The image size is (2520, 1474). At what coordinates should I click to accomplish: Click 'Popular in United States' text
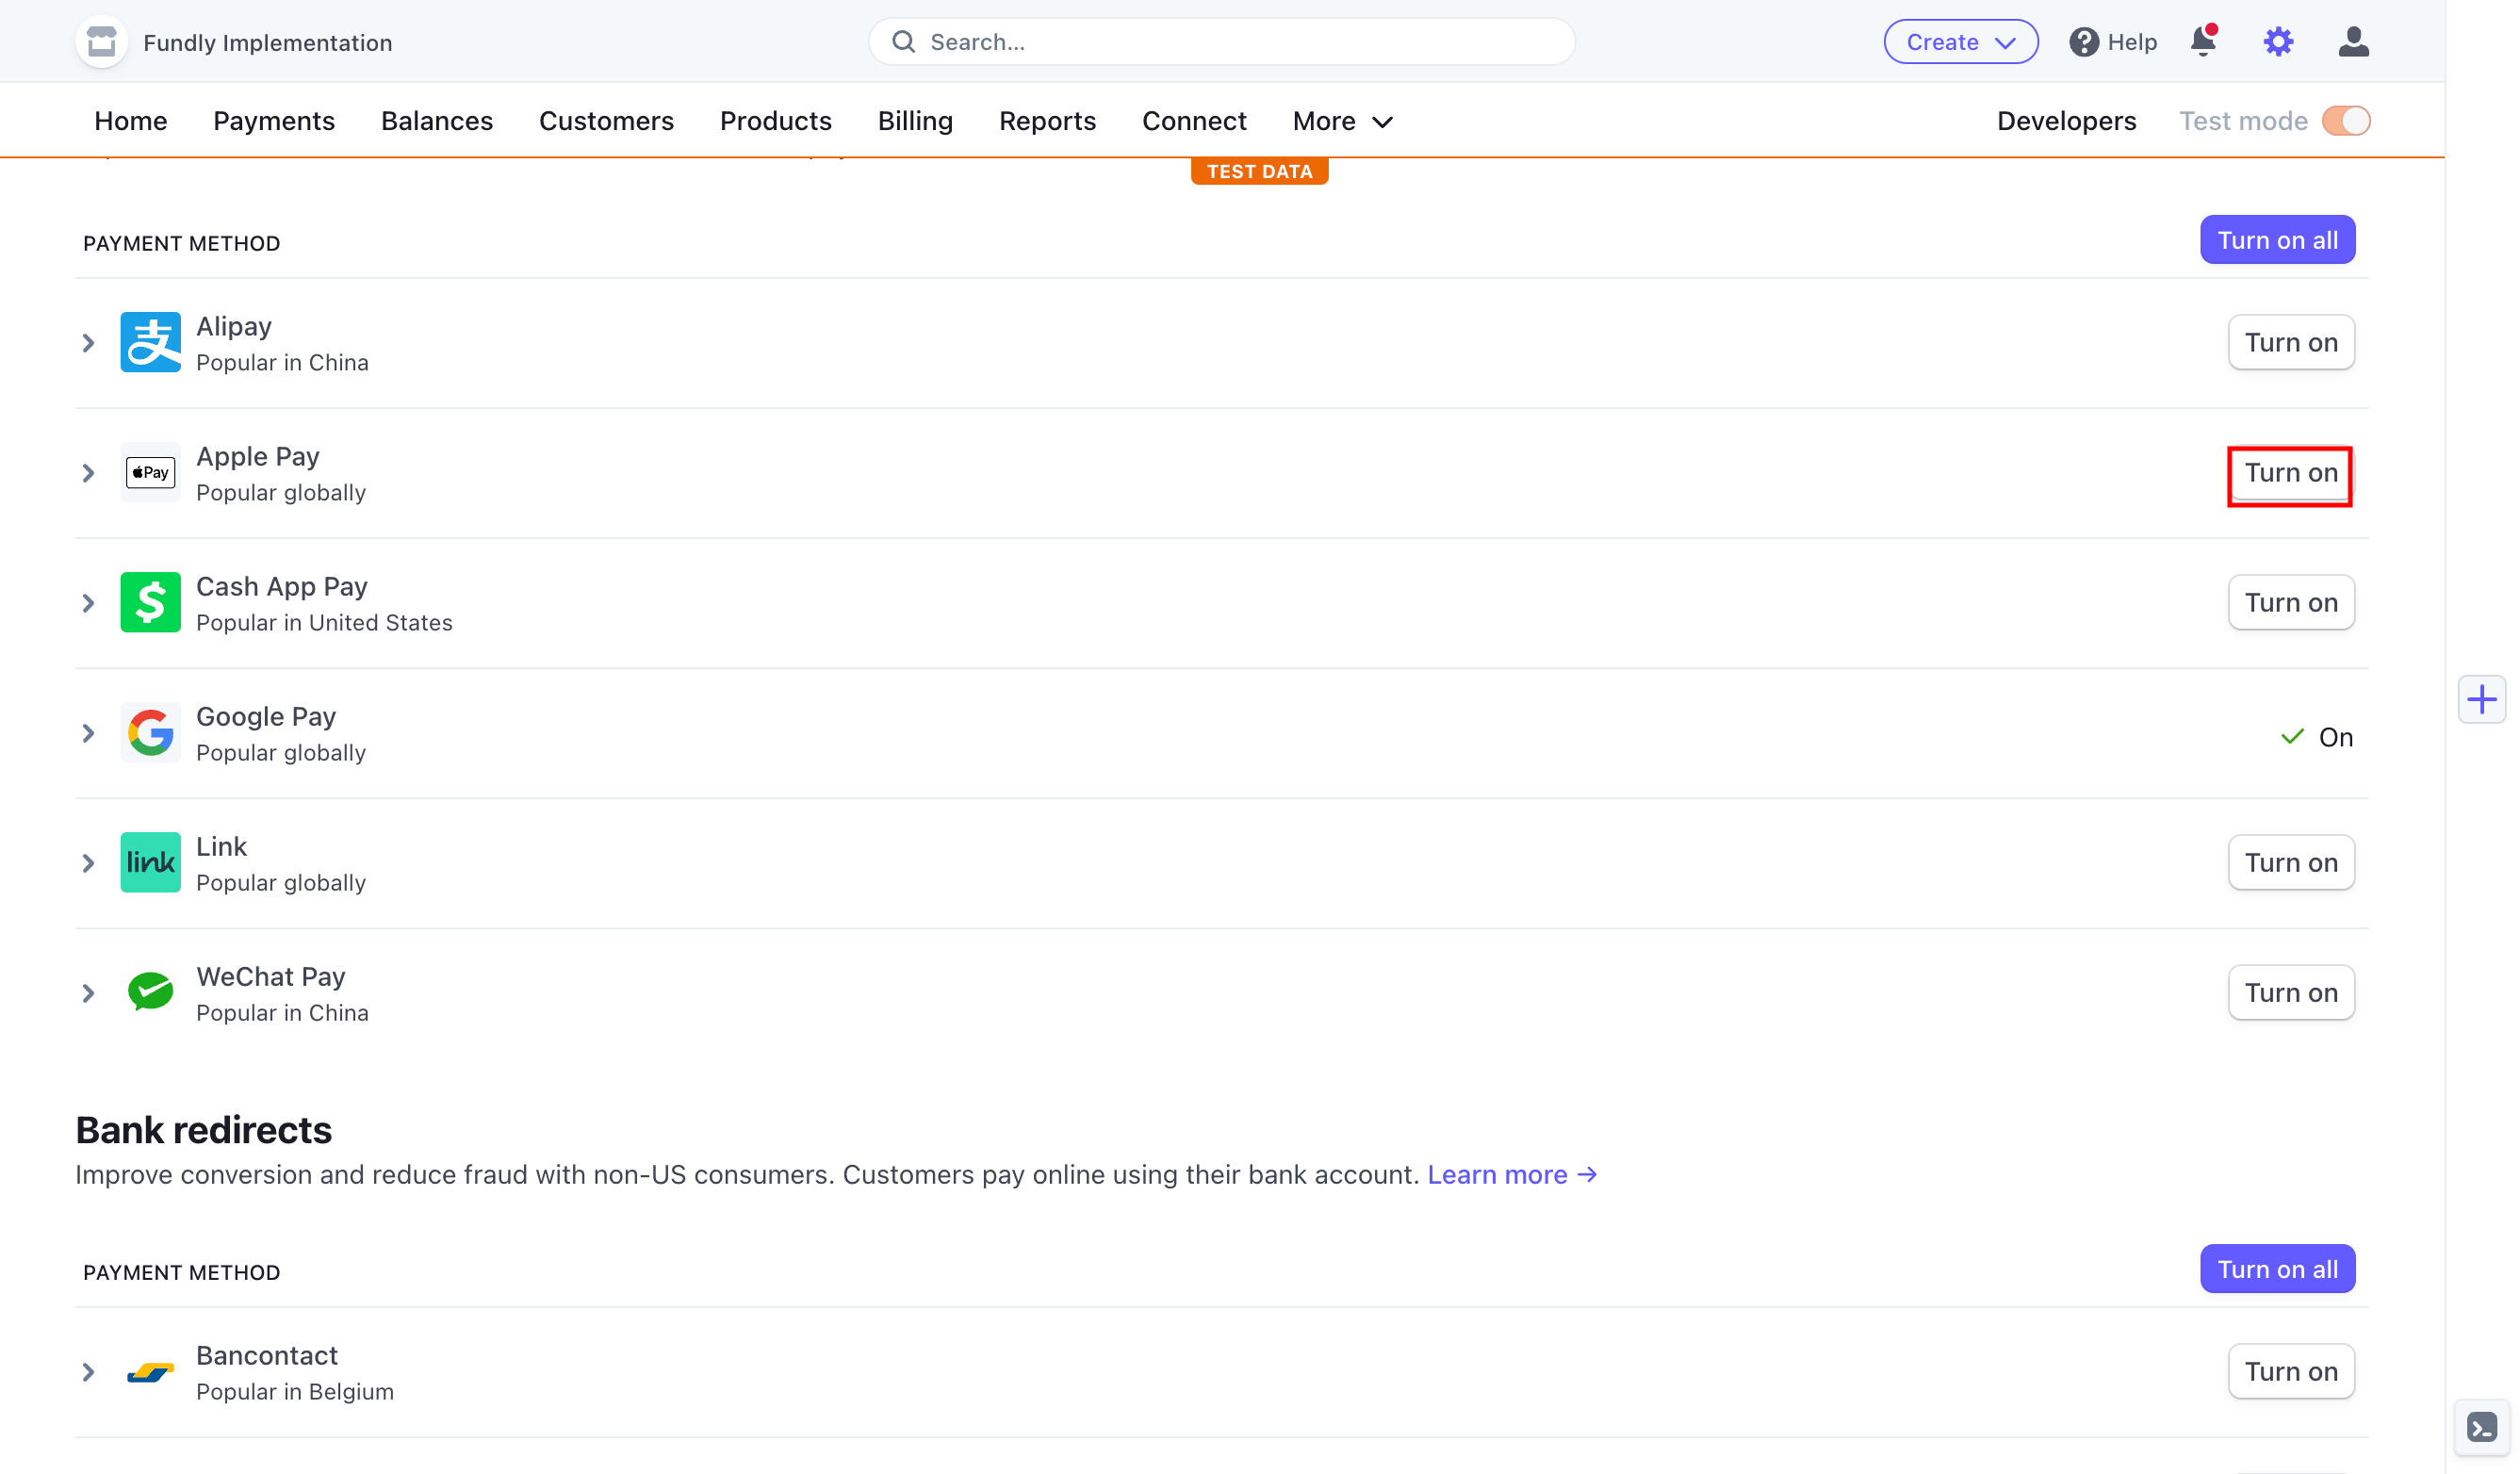pos(324,623)
